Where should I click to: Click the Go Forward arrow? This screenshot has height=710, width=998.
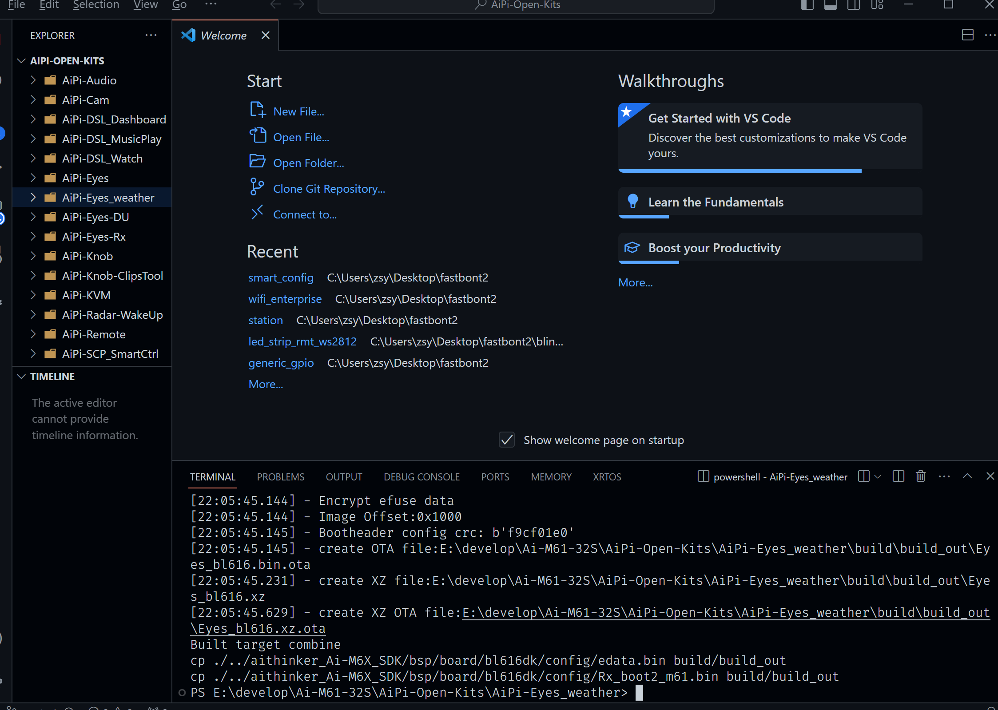click(299, 5)
